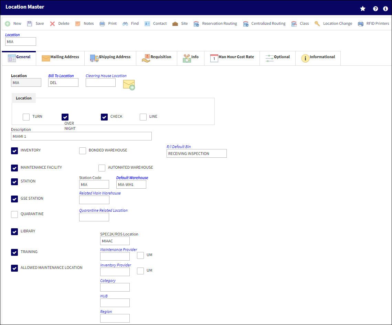Click the Clearing House Location input
The width and height of the screenshot is (392, 325).
tap(101, 83)
